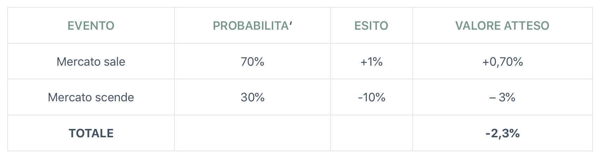Select the +0,70% expected value cell

pyautogui.click(x=503, y=62)
